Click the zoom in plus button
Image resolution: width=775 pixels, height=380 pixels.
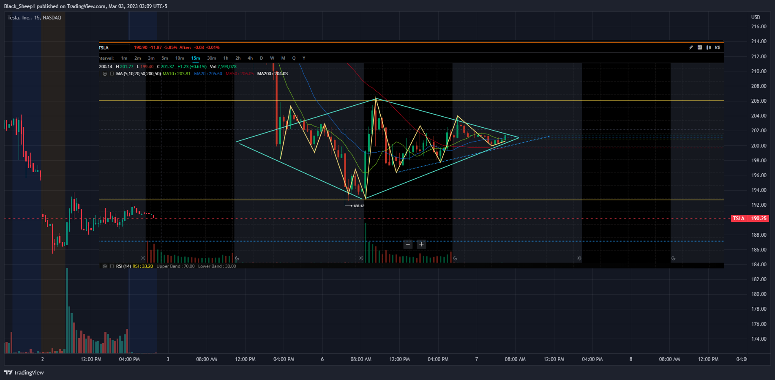pos(421,244)
